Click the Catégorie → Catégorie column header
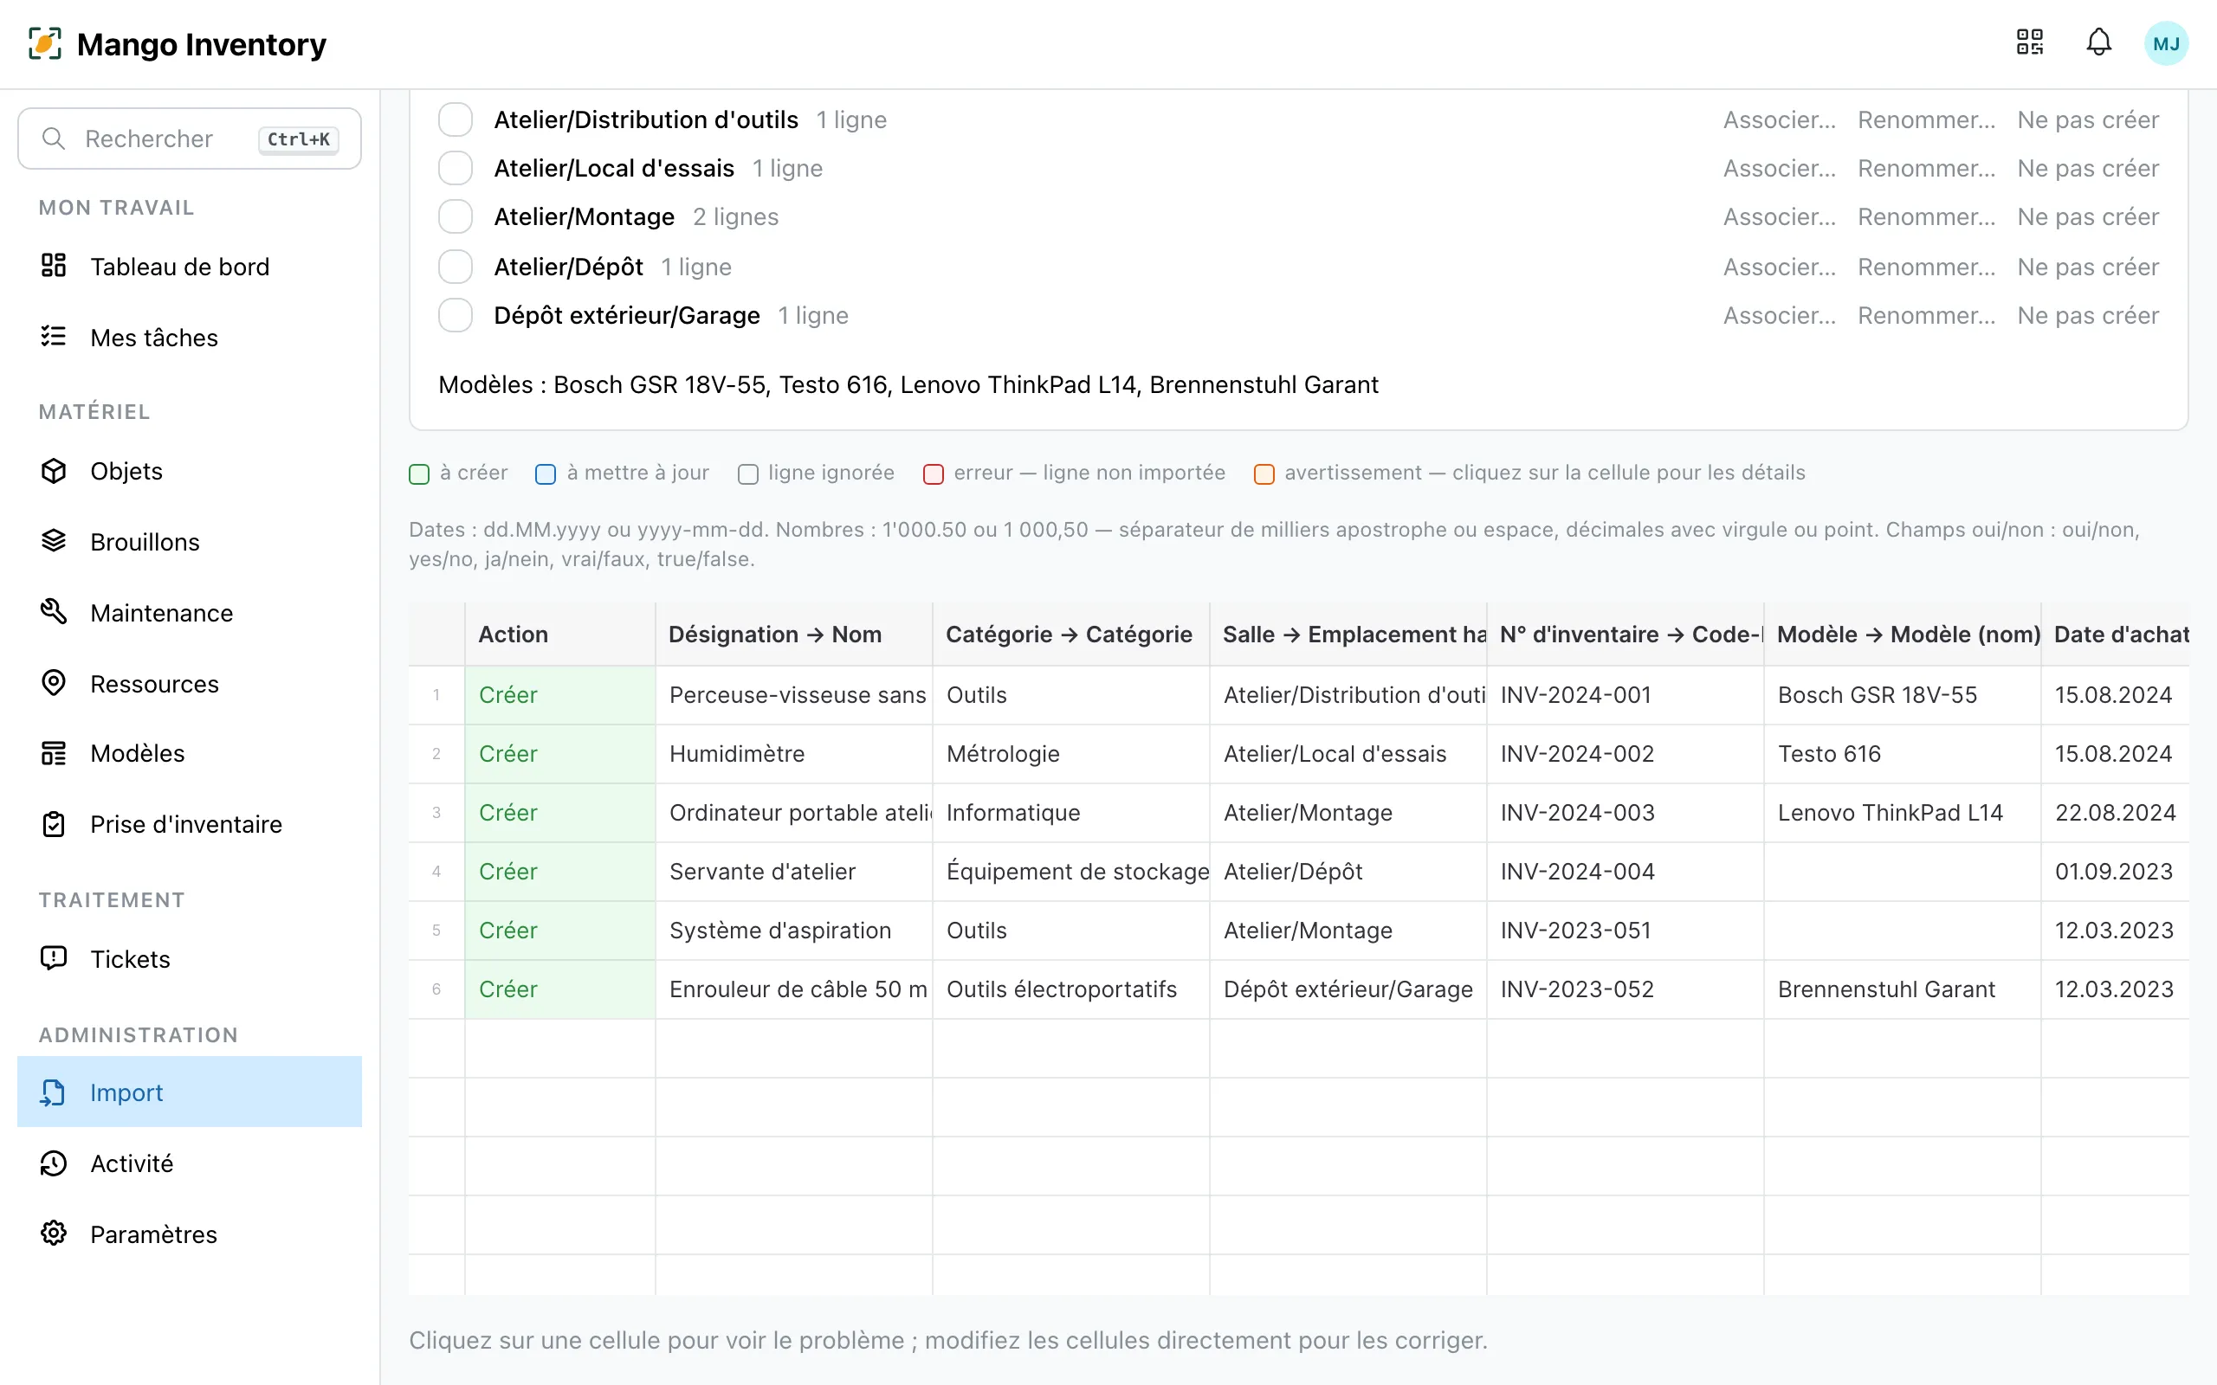 click(x=1071, y=634)
